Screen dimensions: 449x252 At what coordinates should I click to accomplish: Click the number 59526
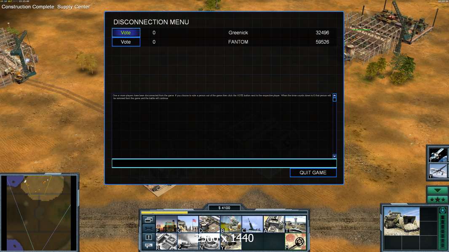(322, 42)
